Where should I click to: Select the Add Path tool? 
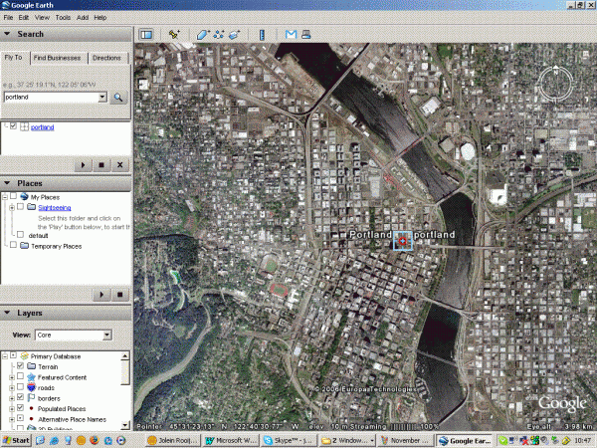point(218,34)
